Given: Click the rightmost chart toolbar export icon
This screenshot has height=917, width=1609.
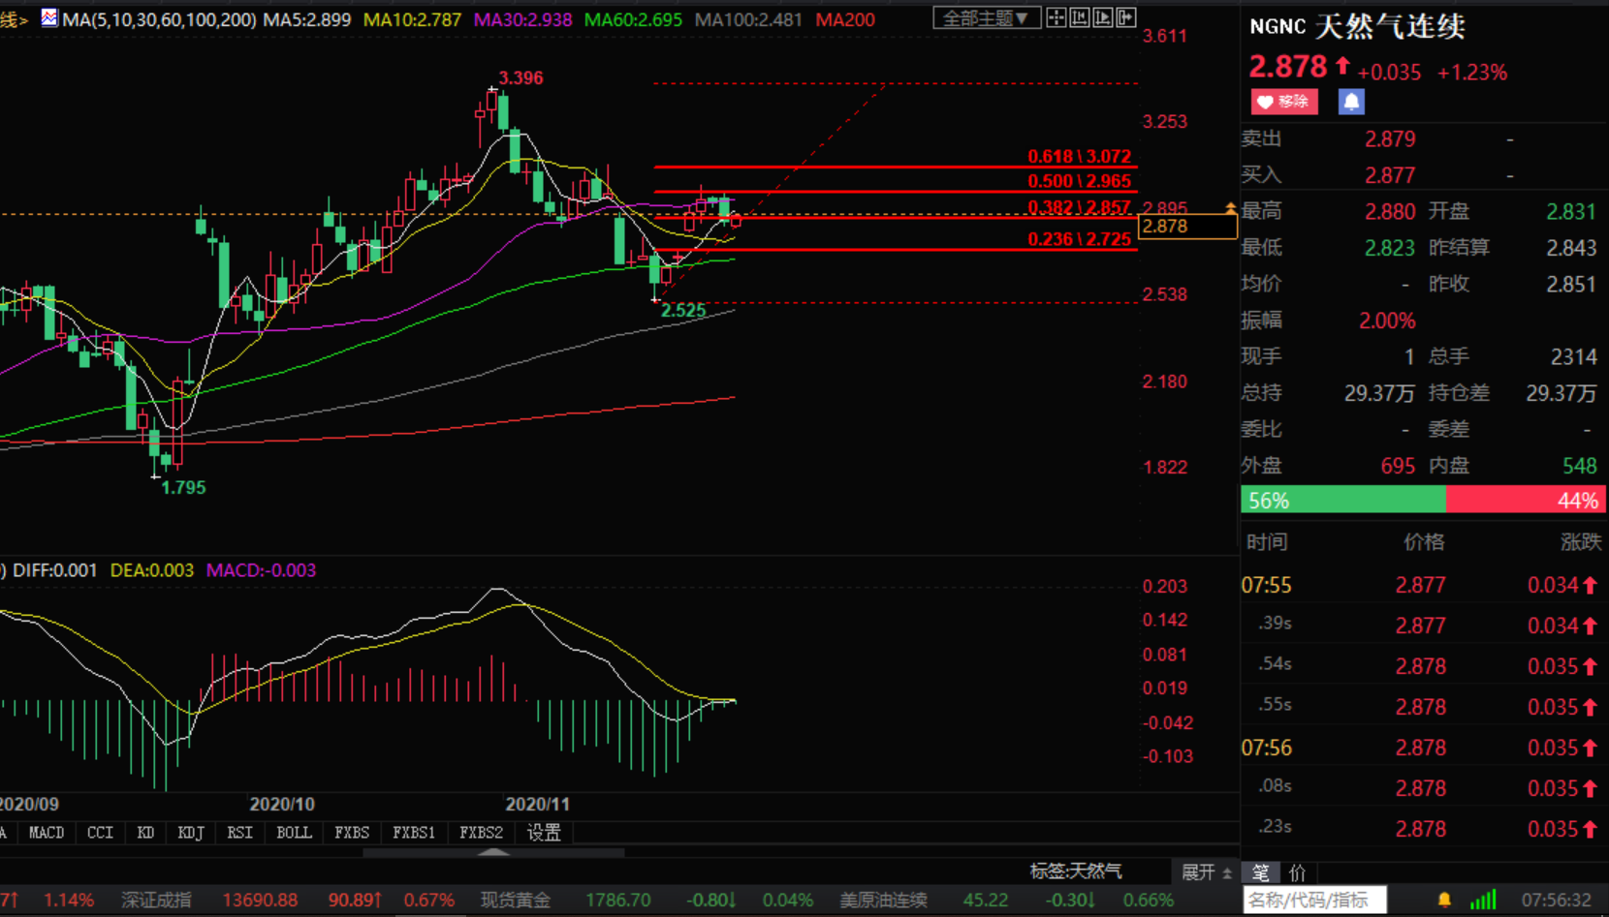Looking at the screenshot, I should pos(1126,18).
